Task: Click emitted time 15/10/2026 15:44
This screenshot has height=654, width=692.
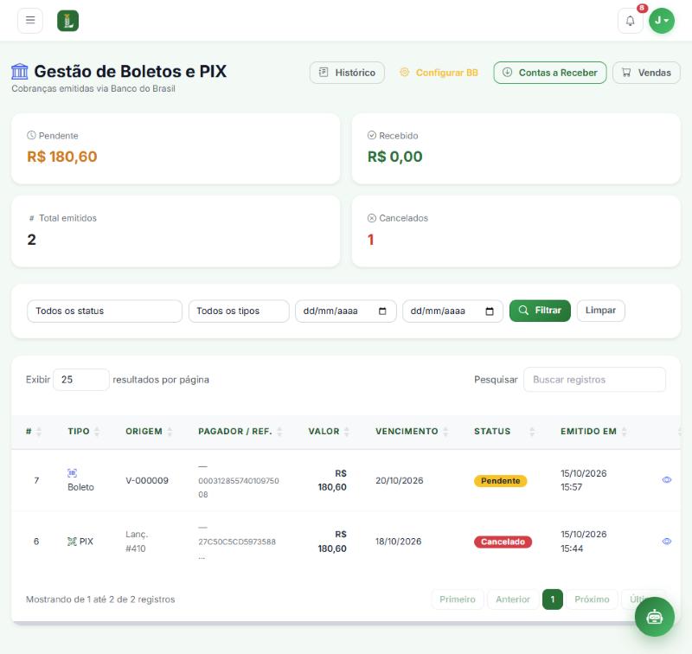Action: tap(583, 542)
